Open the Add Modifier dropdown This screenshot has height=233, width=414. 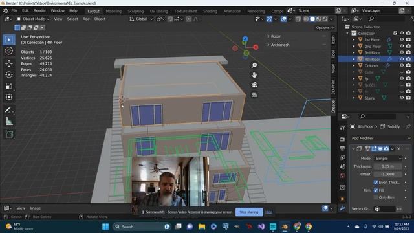click(381, 138)
